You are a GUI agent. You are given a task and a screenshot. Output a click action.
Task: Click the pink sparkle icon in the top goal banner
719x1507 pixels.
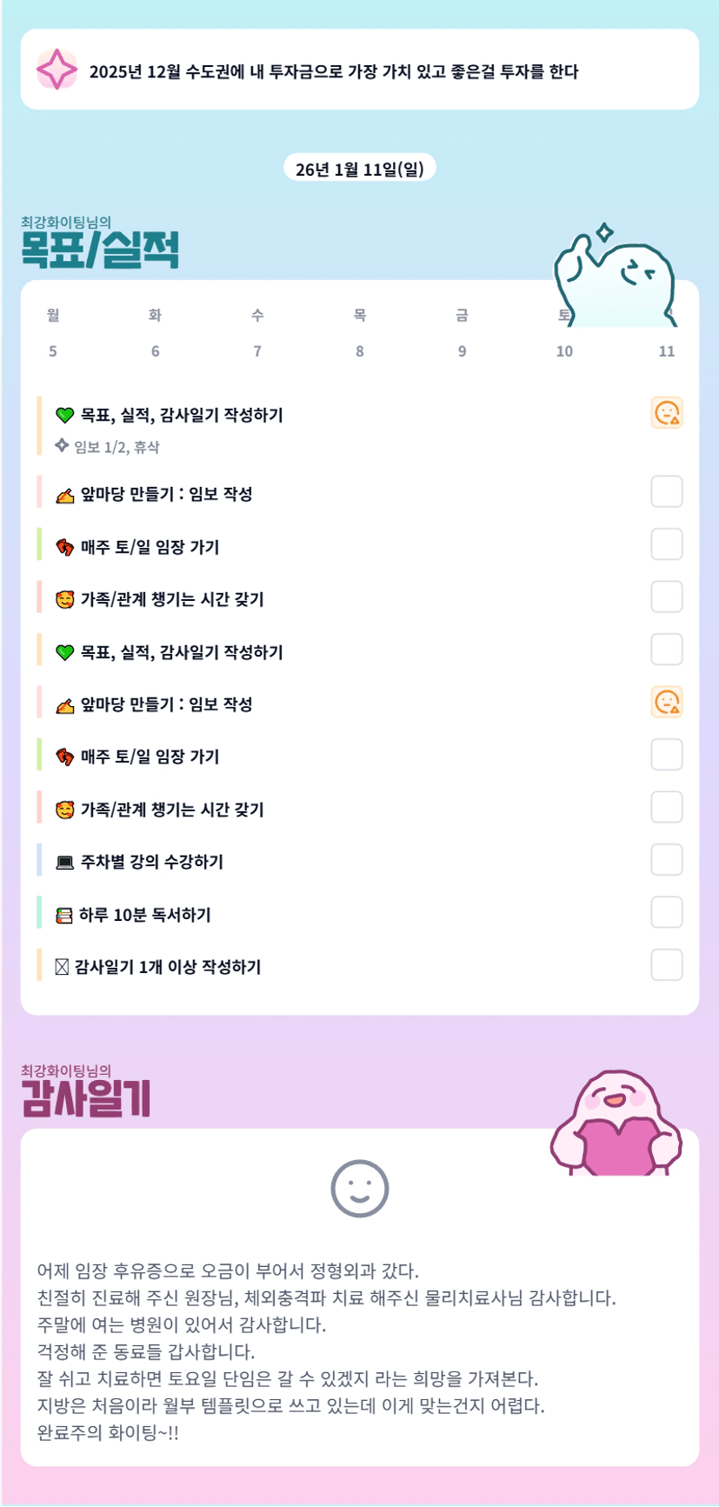[57, 70]
